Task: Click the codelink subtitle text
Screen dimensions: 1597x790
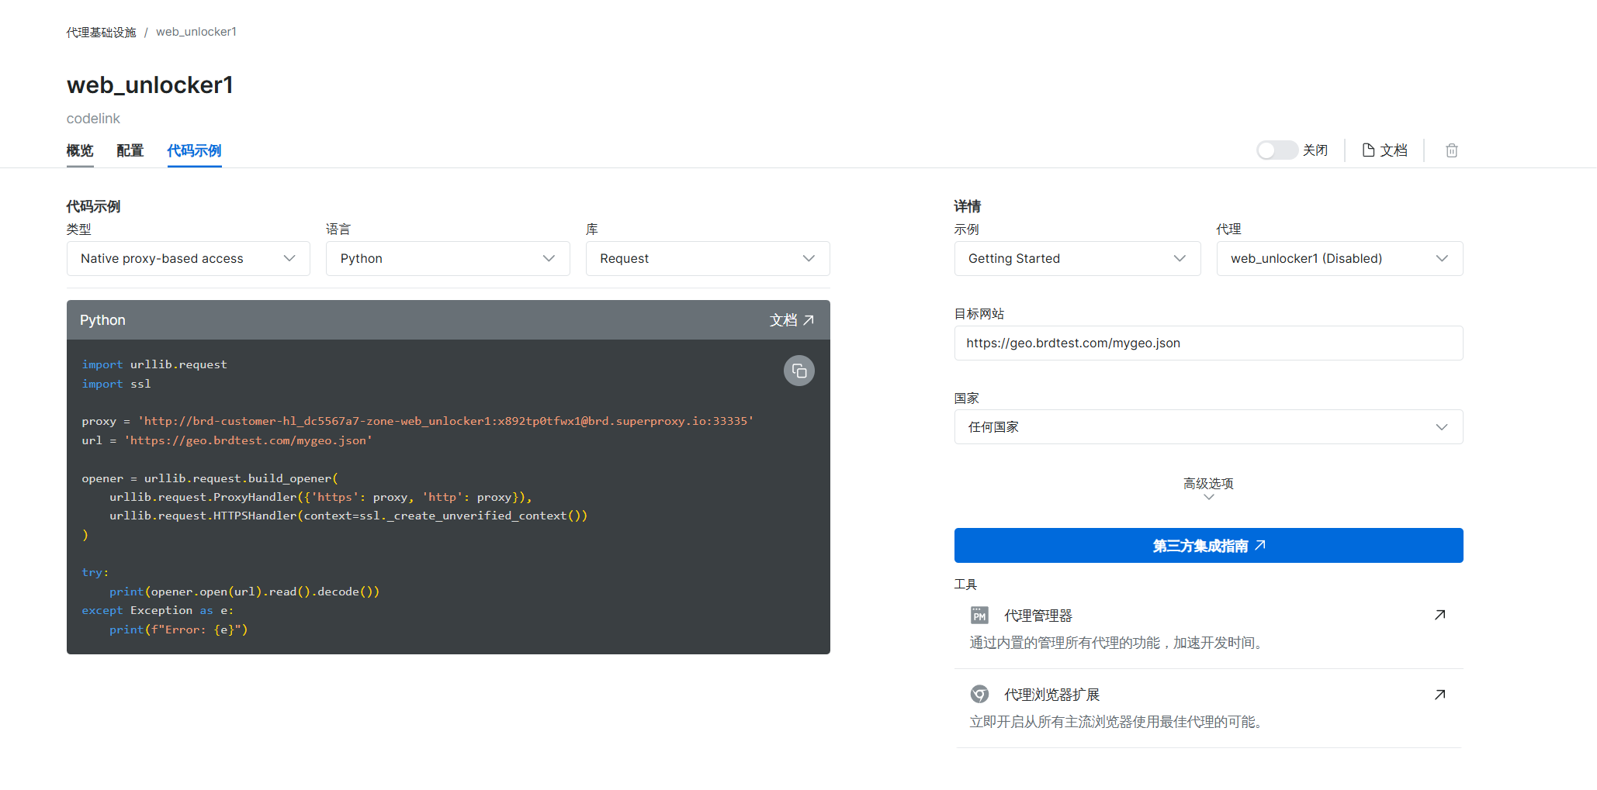Action: 93,119
